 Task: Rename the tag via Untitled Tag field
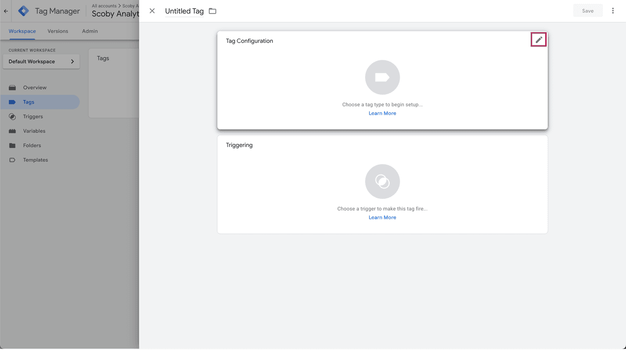(184, 11)
